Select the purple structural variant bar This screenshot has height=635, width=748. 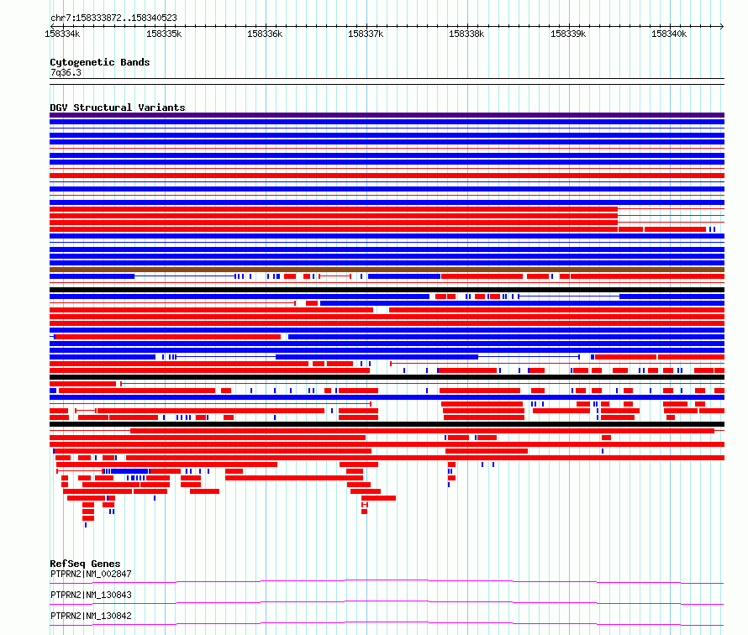click(387, 115)
